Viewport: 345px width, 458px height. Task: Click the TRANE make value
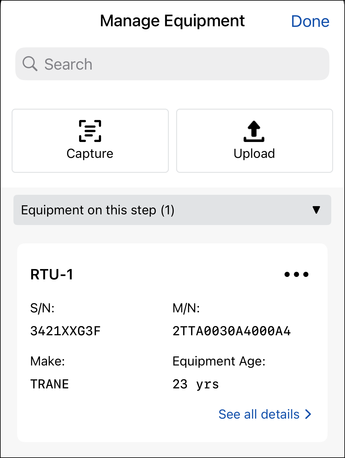coord(49,384)
